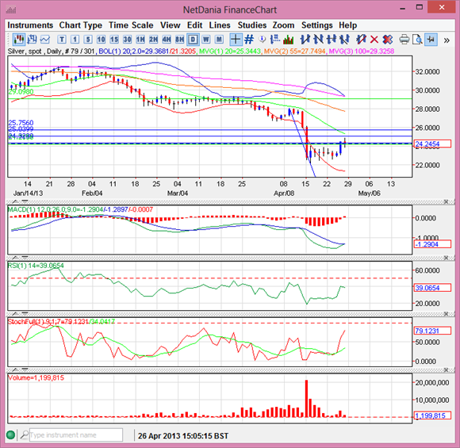This screenshot has height=448, width=460.
Task: Open the Studies menu
Action: [252, 25]
